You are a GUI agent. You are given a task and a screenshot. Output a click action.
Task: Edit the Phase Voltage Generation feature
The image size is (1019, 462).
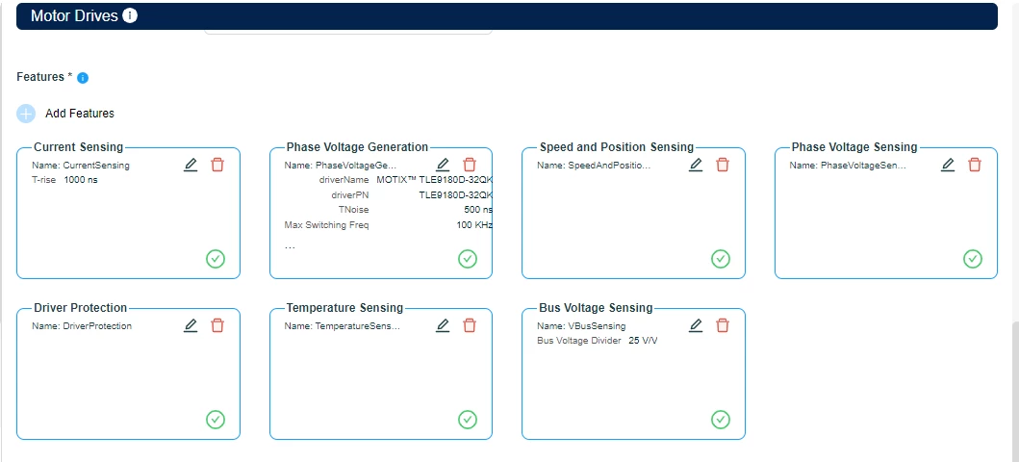[443, 165]
